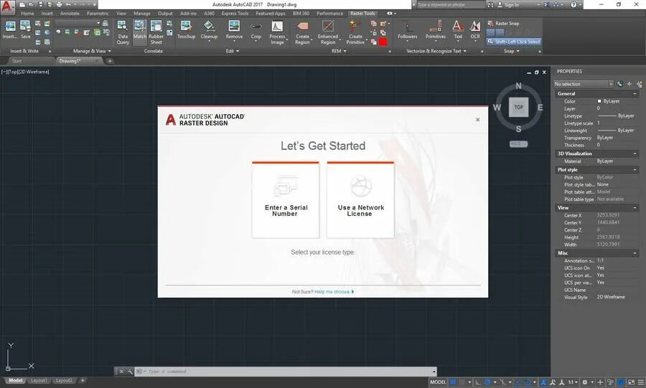Switch to the Start document tab
The height and width of the screenshot is (388, 646).
point(17,61)
